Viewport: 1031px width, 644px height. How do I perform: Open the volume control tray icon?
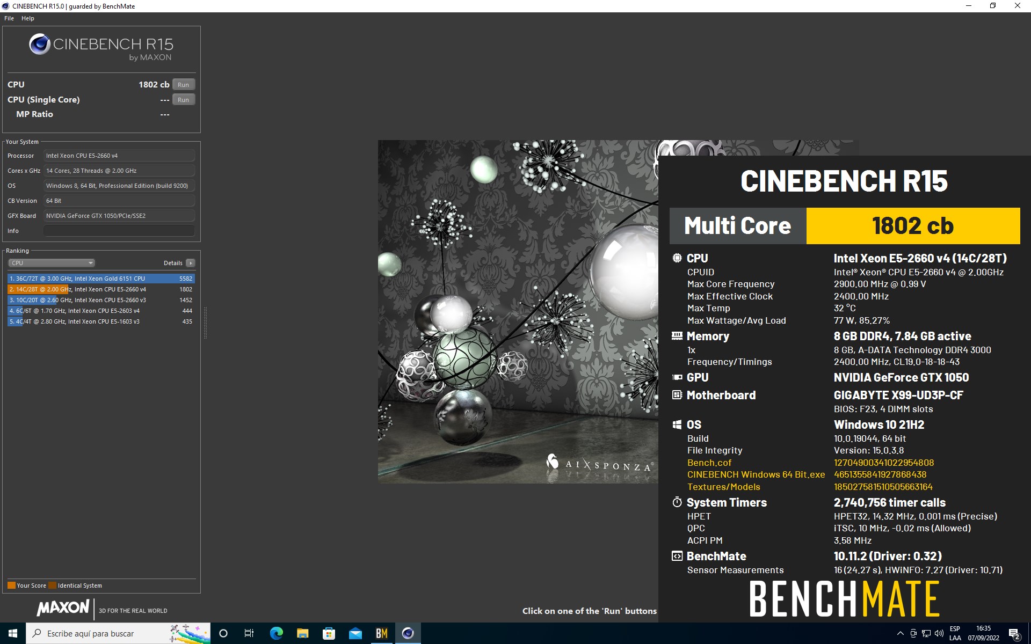[x=939, y=633]
